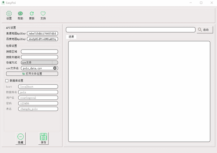Click into the 搜索区域 input field

(x=39, y=51)
